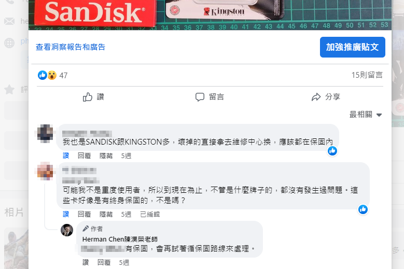Open the 15則留言 comments count
The height and width of the screenshot is (269, 404).
click(367, 75)
